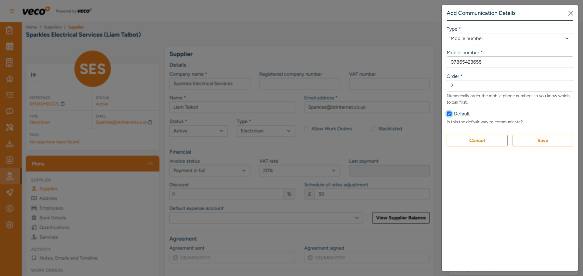583x276 pixels.
Task: Open calendar picker for Agreement sent
Action: point(176,258)
